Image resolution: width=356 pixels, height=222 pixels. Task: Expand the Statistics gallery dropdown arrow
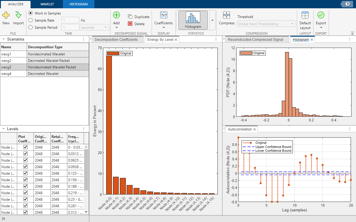212,20
